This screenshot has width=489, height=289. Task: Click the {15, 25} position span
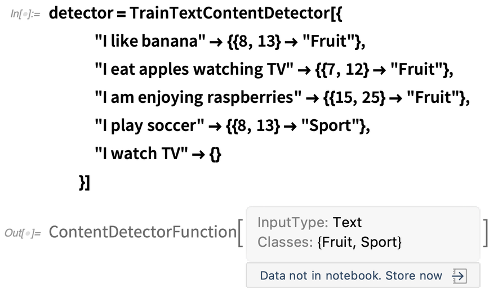point(355,97)
